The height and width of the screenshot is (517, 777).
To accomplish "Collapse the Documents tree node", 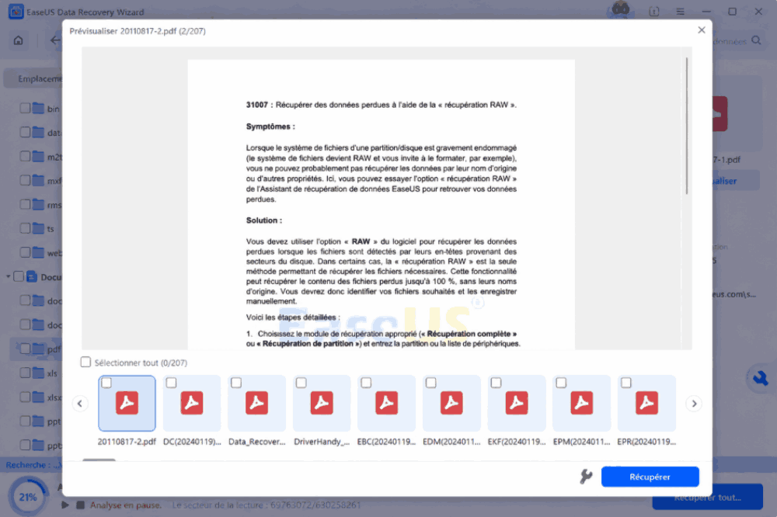I will (9, 276).
